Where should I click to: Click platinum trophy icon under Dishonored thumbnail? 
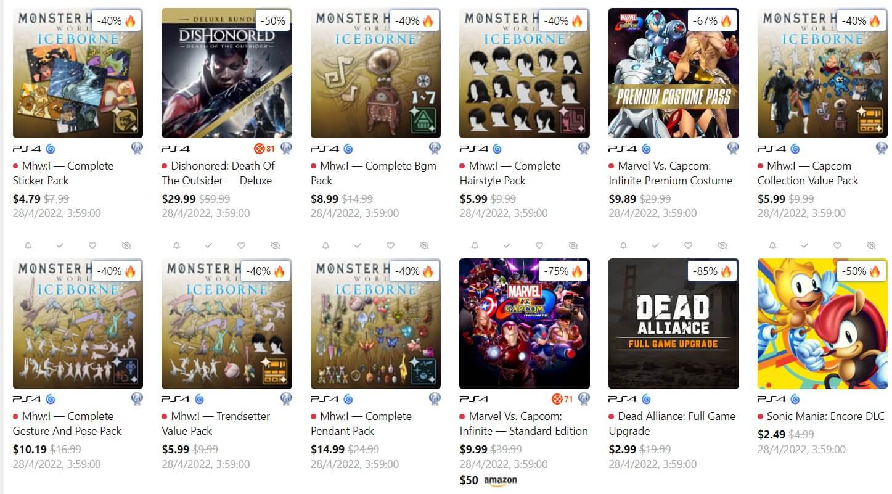coord(286,149)
